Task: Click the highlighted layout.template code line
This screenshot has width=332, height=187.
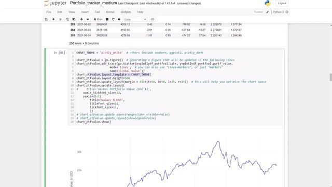Action: coord(114,75)
